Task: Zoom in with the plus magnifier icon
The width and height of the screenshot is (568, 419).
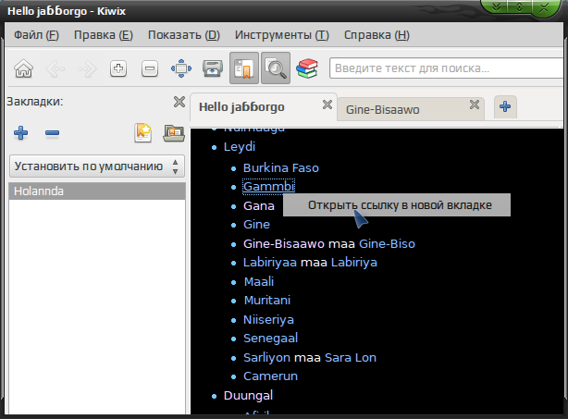Action: tap(118, 68)
